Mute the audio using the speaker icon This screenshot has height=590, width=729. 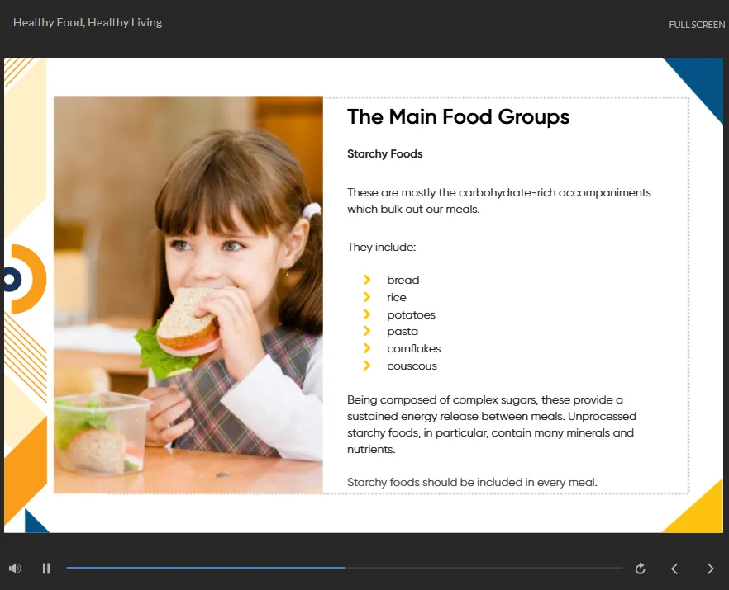[14, 568]
